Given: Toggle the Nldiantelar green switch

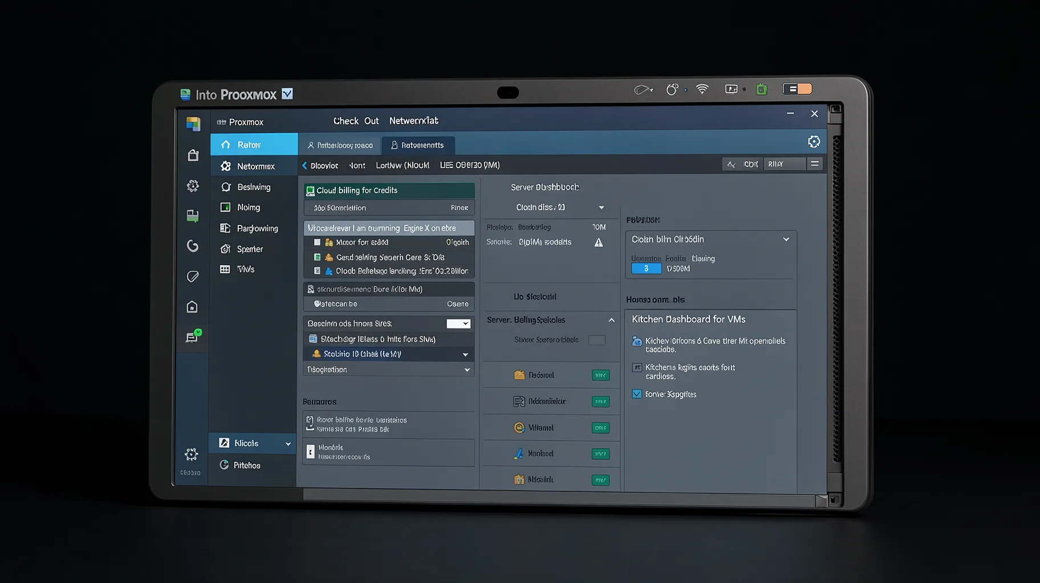Looking at the screenshot, I should pos(600,401).
